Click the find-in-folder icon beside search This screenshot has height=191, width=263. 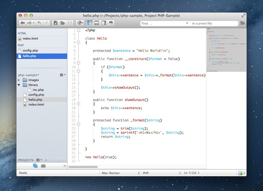pos(242,23)
